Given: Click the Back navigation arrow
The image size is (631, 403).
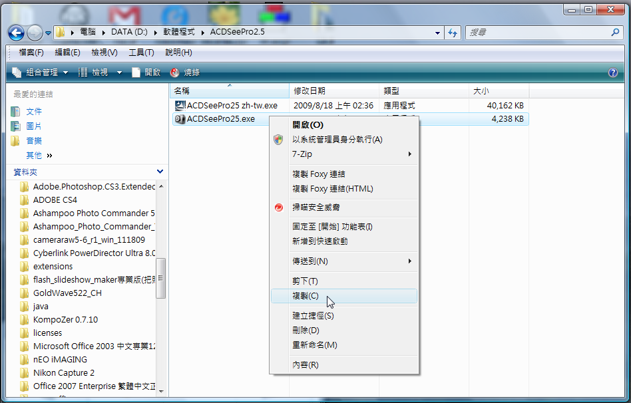Looking at the screenshot, I should 17,33.
